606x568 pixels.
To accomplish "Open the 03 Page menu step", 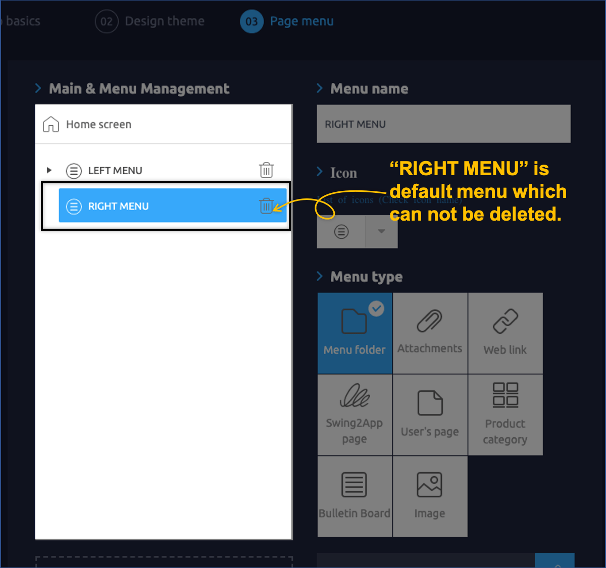I will tap(287, 21).
